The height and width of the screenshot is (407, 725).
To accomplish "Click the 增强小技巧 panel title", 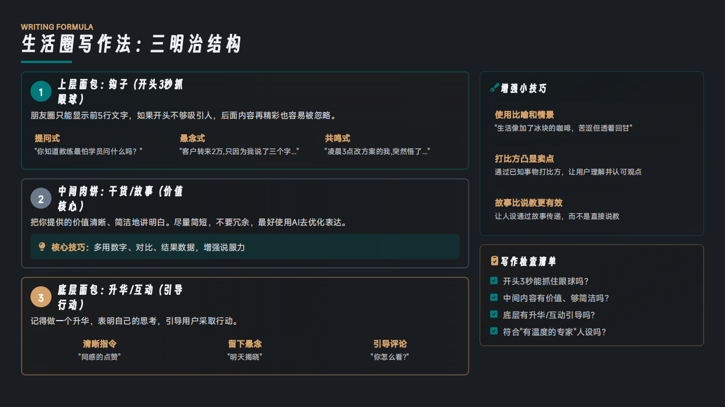I will (524, 88).
